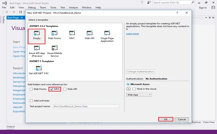Follow the Learn more link

coord(133,33)
